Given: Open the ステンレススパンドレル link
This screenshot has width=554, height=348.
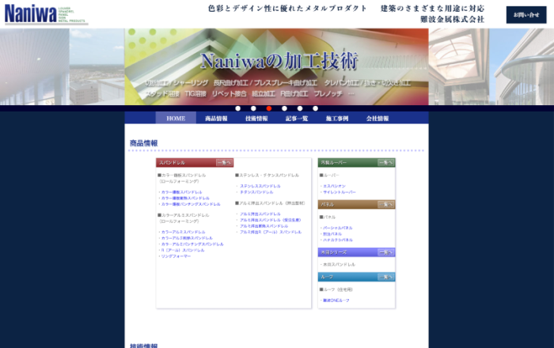Looking at the screenshot, I should coord(260,186).
